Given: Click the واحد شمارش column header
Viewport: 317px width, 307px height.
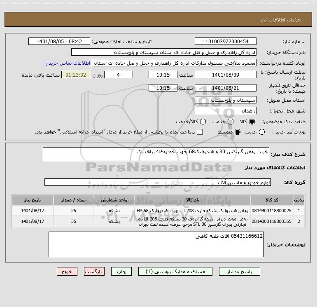Looking at the screenshot, I should (114, 200).
